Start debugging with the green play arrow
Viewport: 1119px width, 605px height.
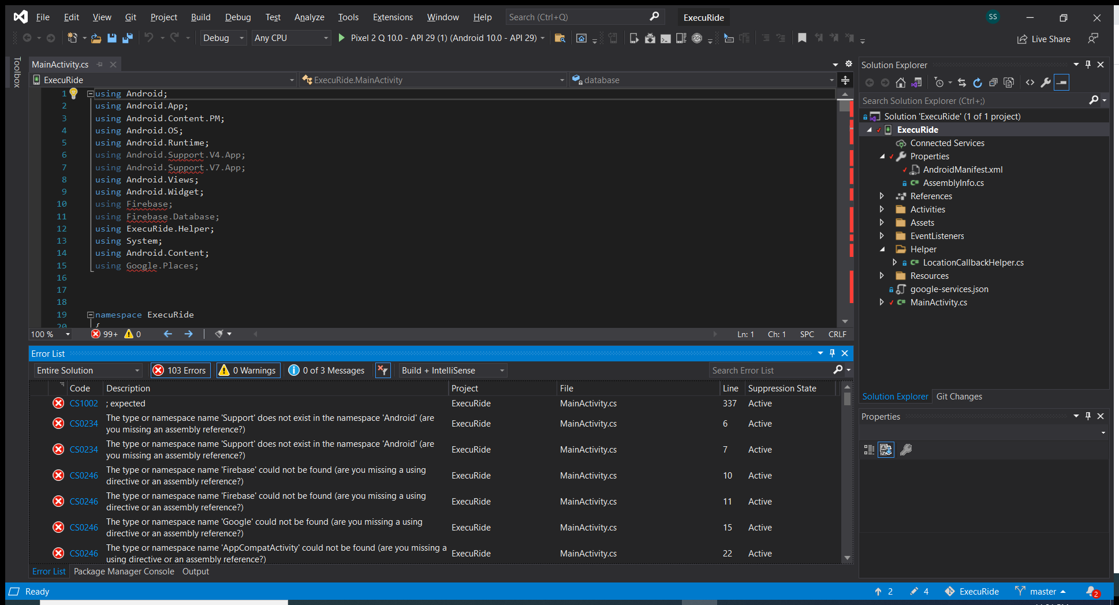pyautogui.click(x=341, y=38)
